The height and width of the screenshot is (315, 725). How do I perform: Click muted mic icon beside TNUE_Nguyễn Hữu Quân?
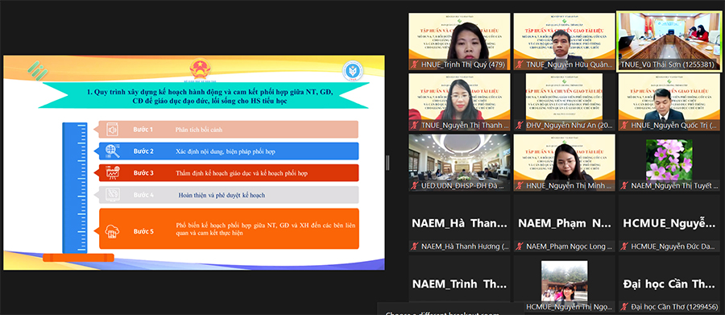click(520, 64)
